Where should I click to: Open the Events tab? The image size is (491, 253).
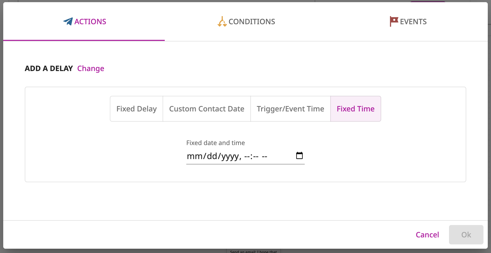point(407,22)
